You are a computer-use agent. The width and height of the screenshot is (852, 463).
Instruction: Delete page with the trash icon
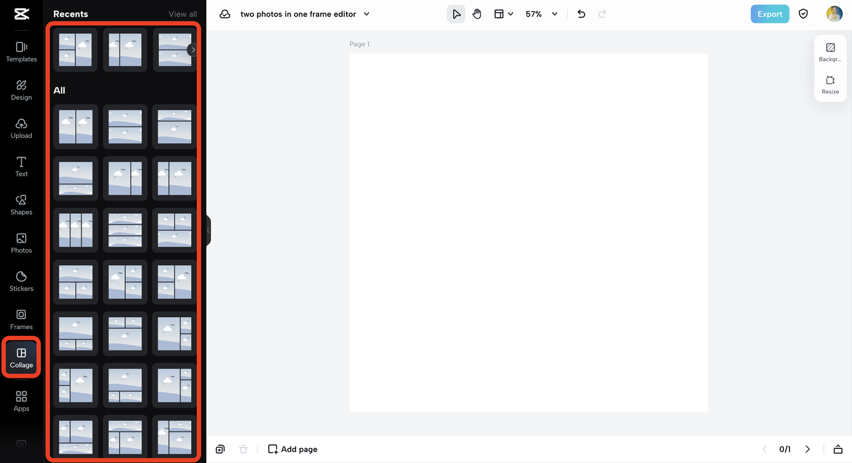pos(244,449)
